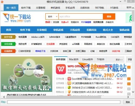Screen dimensions: 135x106
Task: Click 北极科技 in blue navigation bar
Action: [x=92, y=30]
